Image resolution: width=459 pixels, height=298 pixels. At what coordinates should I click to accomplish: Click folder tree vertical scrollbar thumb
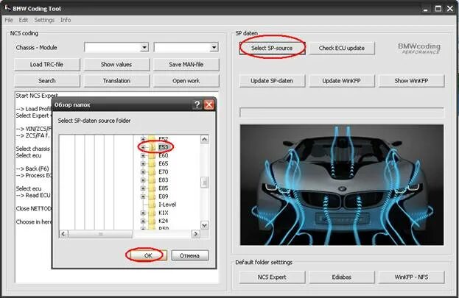(x=204, y=182)
